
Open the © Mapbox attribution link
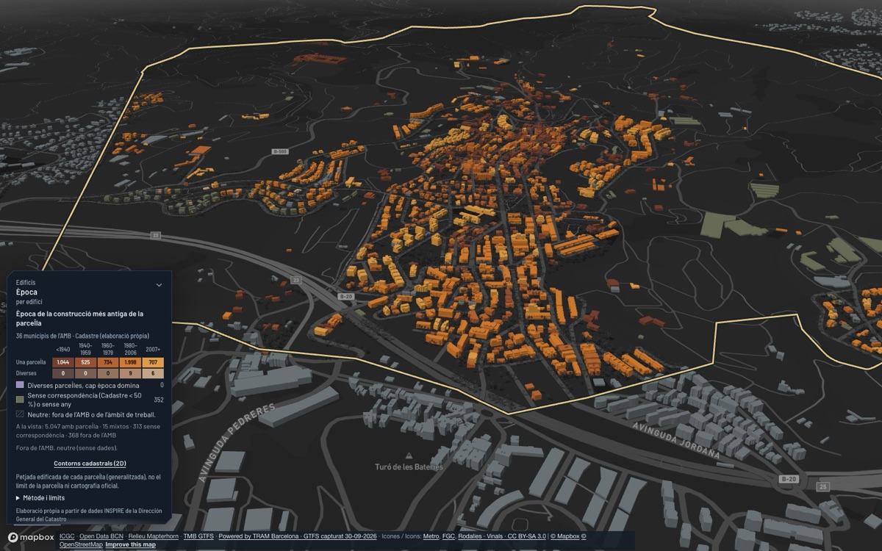pyautogui.click(x=565, y=536)
